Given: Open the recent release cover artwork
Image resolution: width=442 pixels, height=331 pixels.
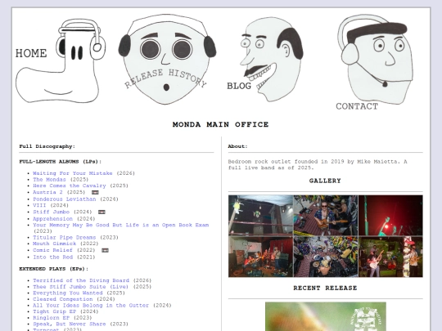Looking at the screenshot, I should point(326,316).
